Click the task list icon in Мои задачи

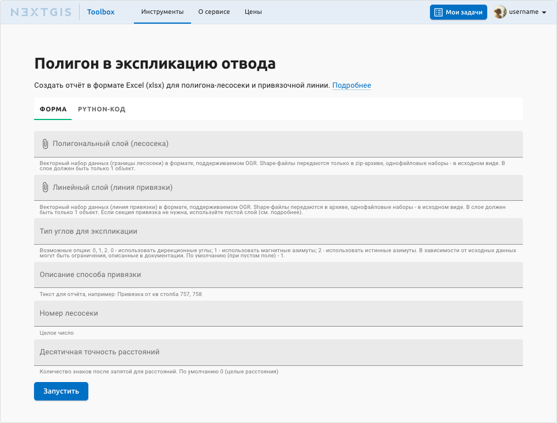tap(439, 12)
